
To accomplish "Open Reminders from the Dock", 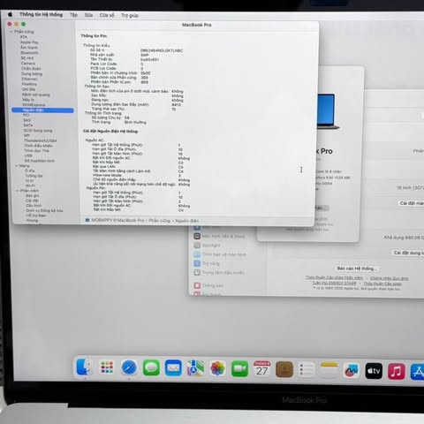I will (307, 369).
